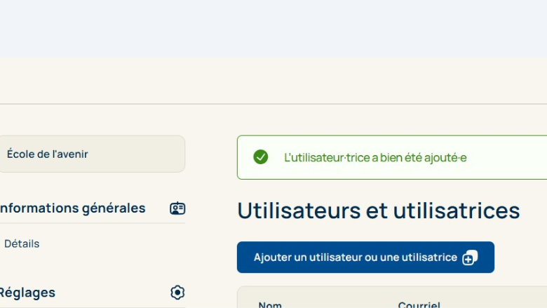Select the 'École de l'avenir' school box
The image size is (547, 308).
tap(91, 154)
